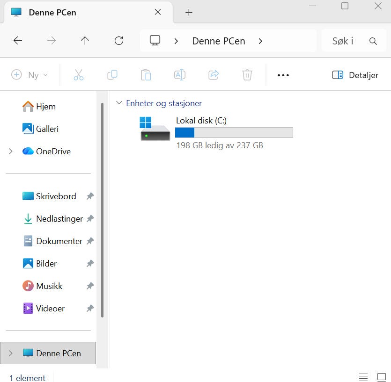The height and width of the screenshot is (382, 391).
Task: Select the Lokal disk (C:) drive icon
Action: pos(155,129)
